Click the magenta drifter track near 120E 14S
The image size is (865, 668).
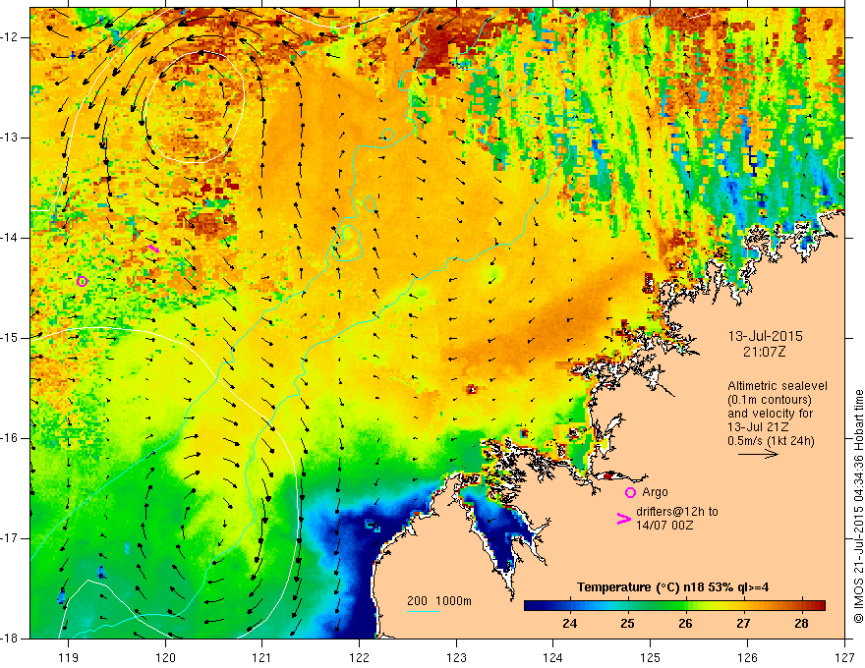tap(154, 250)
